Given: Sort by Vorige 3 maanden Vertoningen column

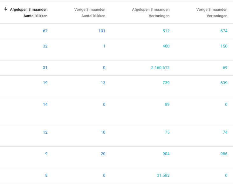Looking at the screenshot, I should tap(212, 13).
